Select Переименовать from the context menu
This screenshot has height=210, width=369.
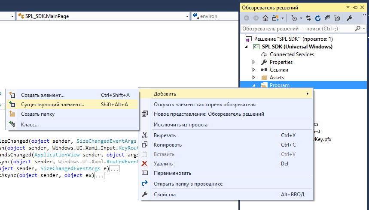click(226, 173)
